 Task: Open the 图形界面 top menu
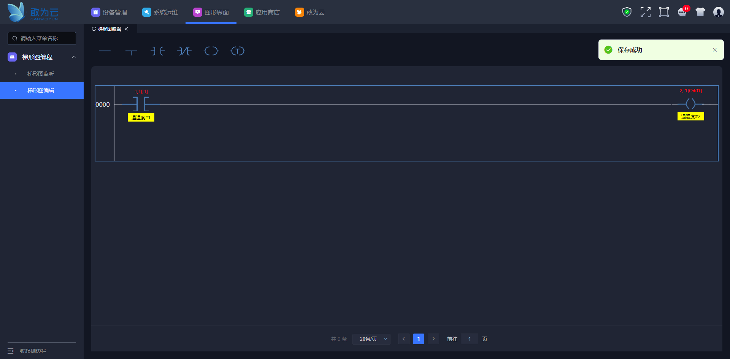tap(211, 12)
